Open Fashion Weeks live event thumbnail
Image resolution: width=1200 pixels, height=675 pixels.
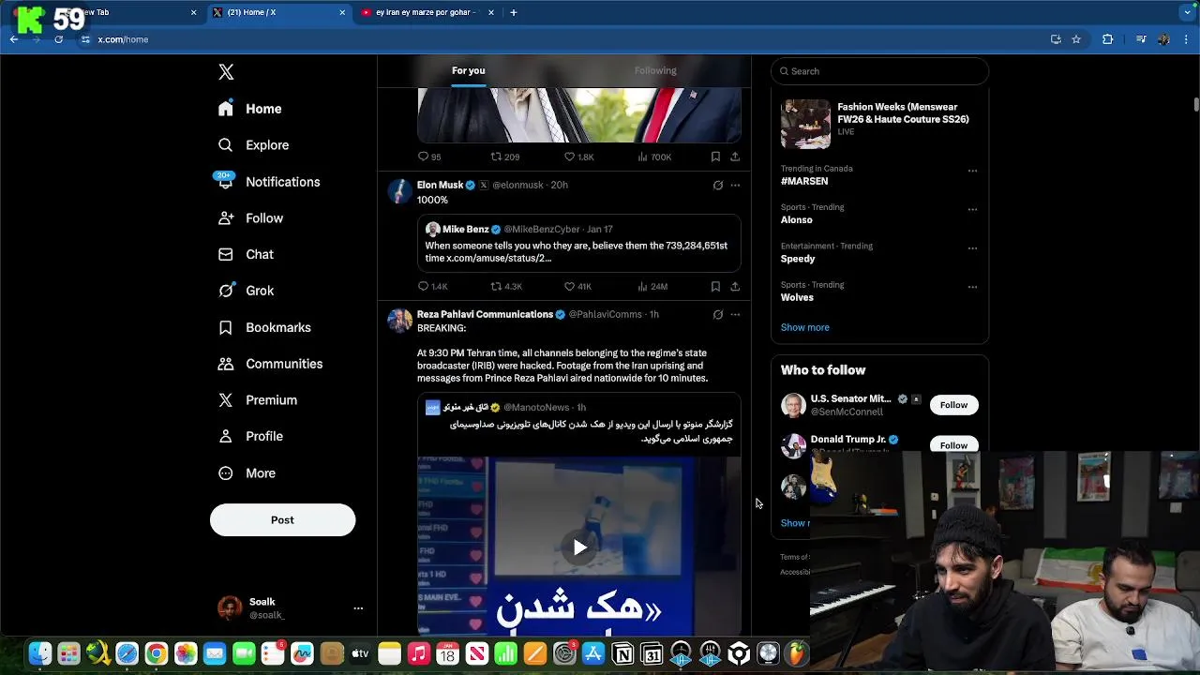pos(805,124)
